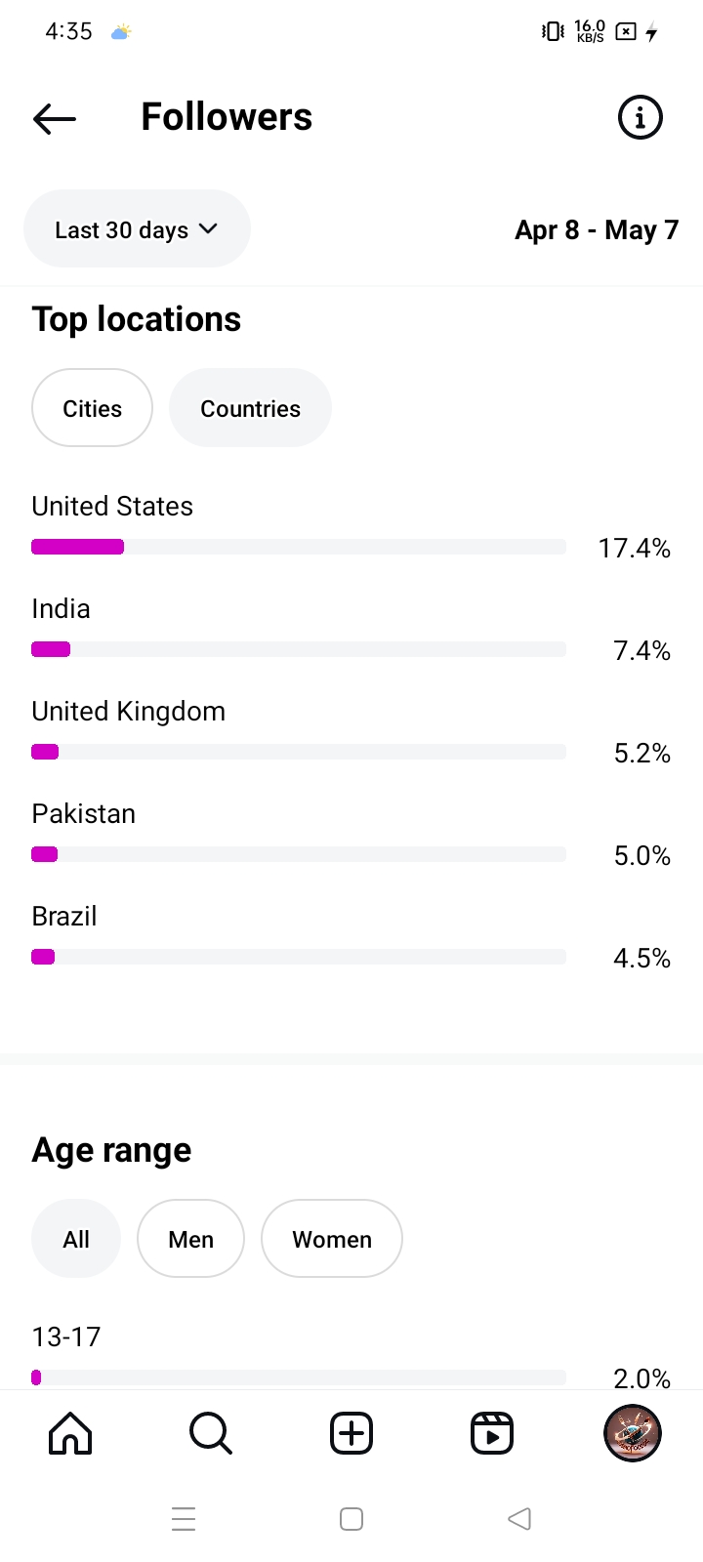Tap the India location bar
Screen dimensions: 703x1562
(x=298, y=649)
